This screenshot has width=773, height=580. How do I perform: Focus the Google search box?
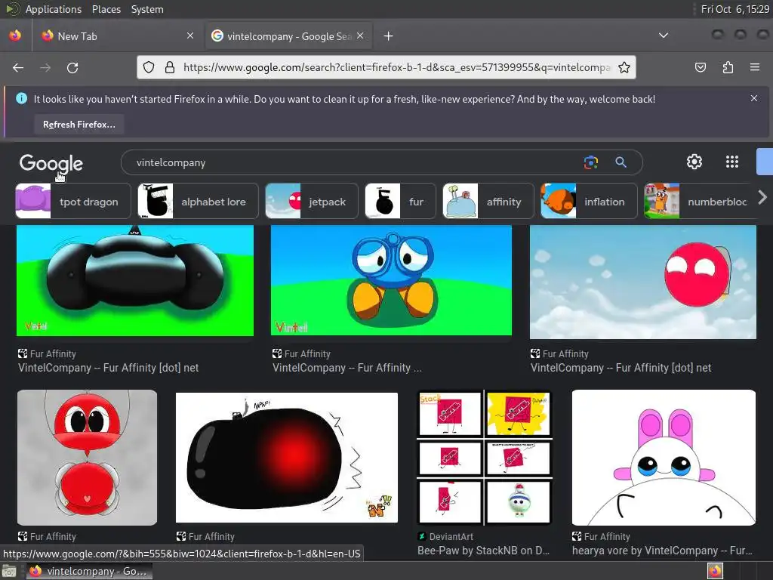355,163
